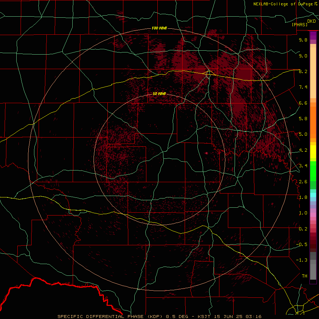Click the 7.4 value on the color scale
319x319 pixels.
(303, 87)
